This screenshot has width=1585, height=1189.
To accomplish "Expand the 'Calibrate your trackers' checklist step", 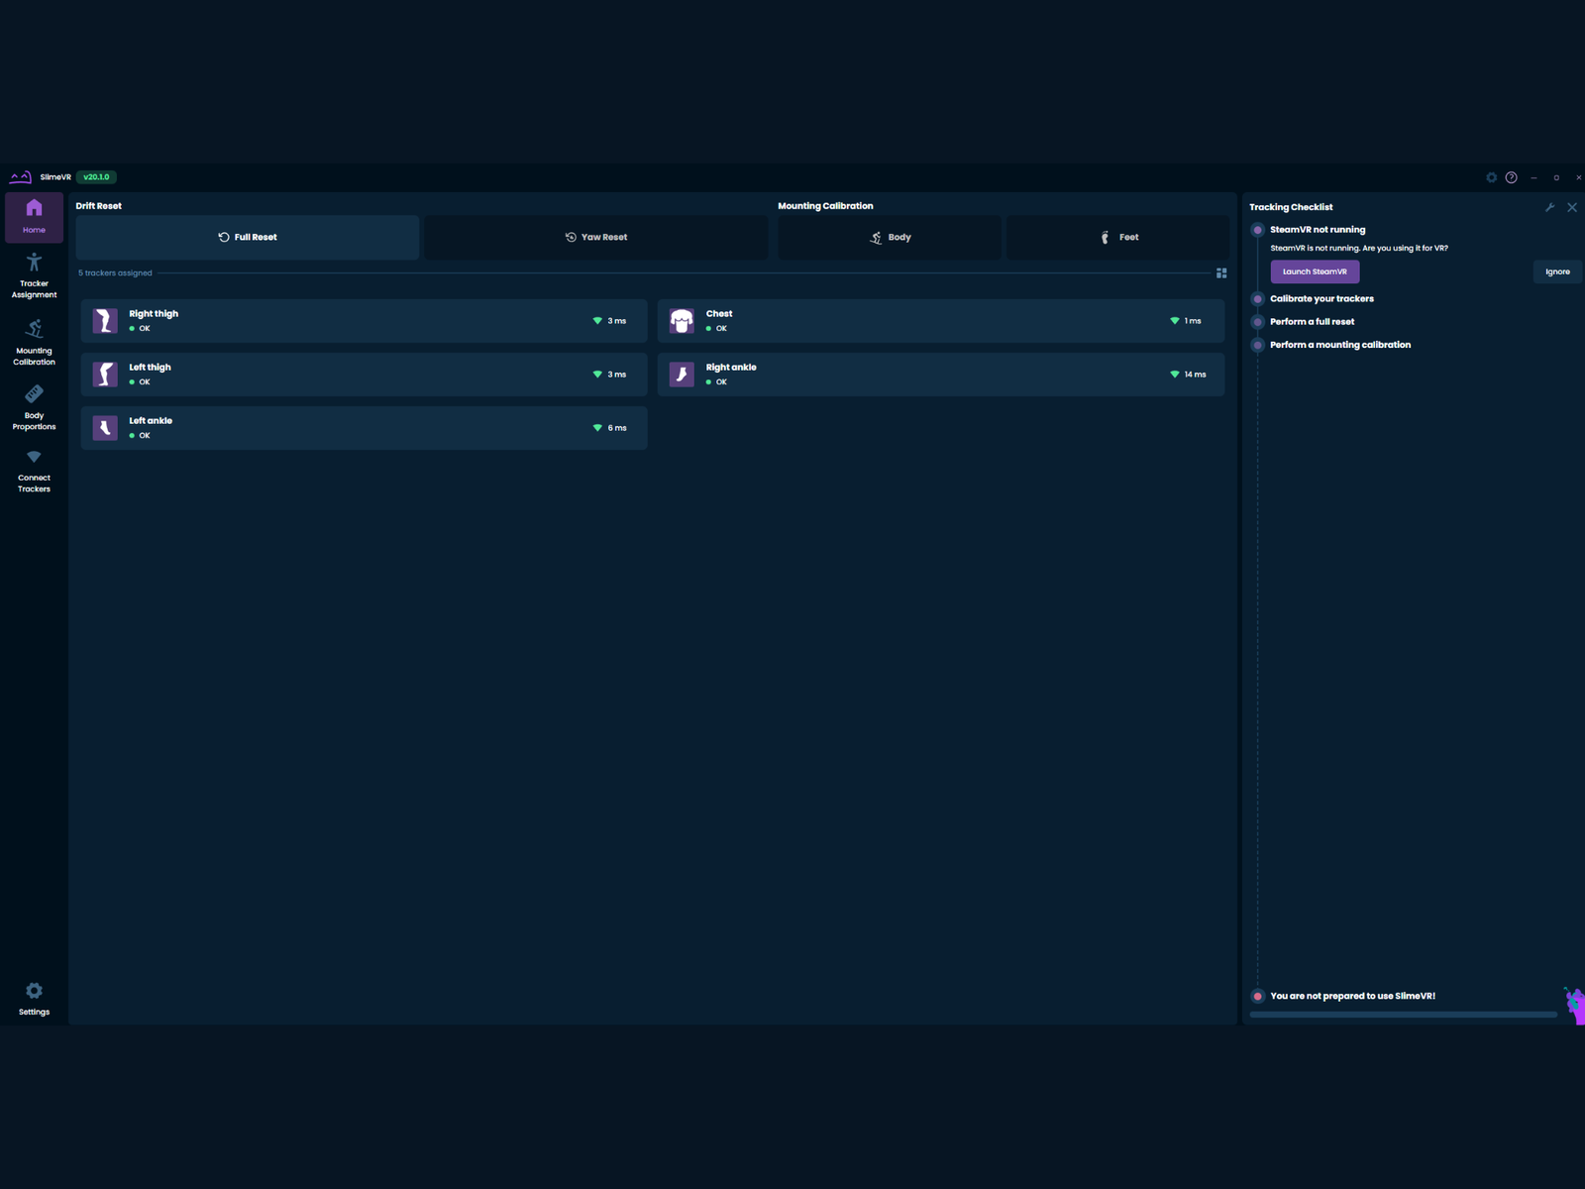I will coord(1321,298).
